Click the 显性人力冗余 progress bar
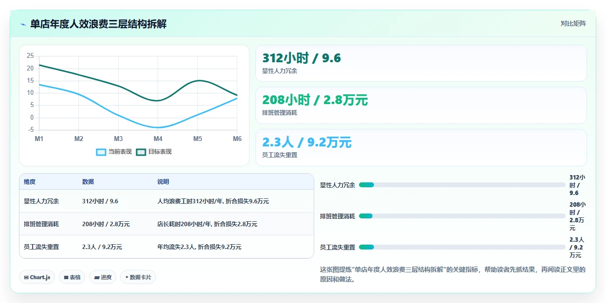606x303 pixels. [462, 185]
